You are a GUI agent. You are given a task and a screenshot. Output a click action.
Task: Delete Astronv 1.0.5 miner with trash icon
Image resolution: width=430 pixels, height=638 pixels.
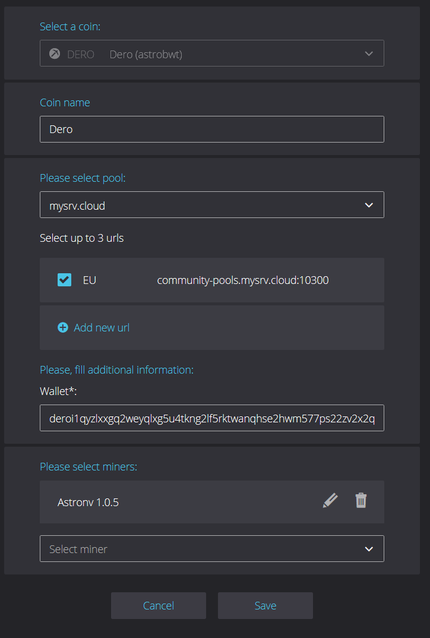click(361, 500)
